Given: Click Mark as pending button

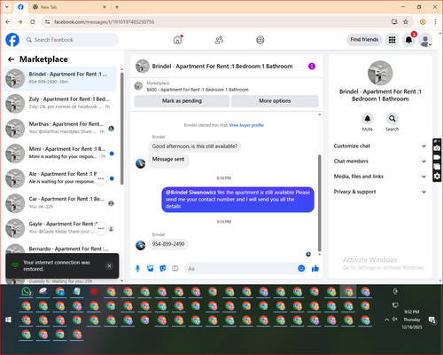Looking at the screenshot, I should (182, 101).
